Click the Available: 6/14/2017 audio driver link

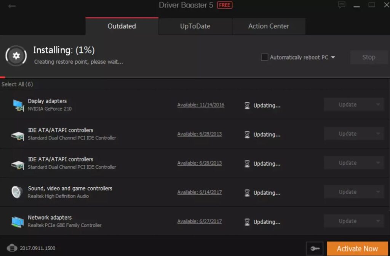200,193
